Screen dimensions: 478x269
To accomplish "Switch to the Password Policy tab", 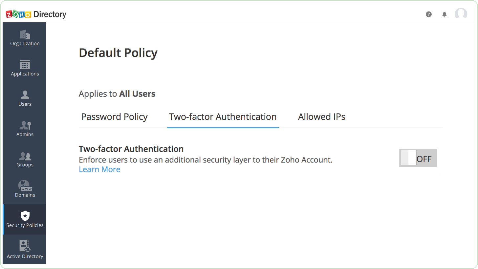I will (114, 117).
